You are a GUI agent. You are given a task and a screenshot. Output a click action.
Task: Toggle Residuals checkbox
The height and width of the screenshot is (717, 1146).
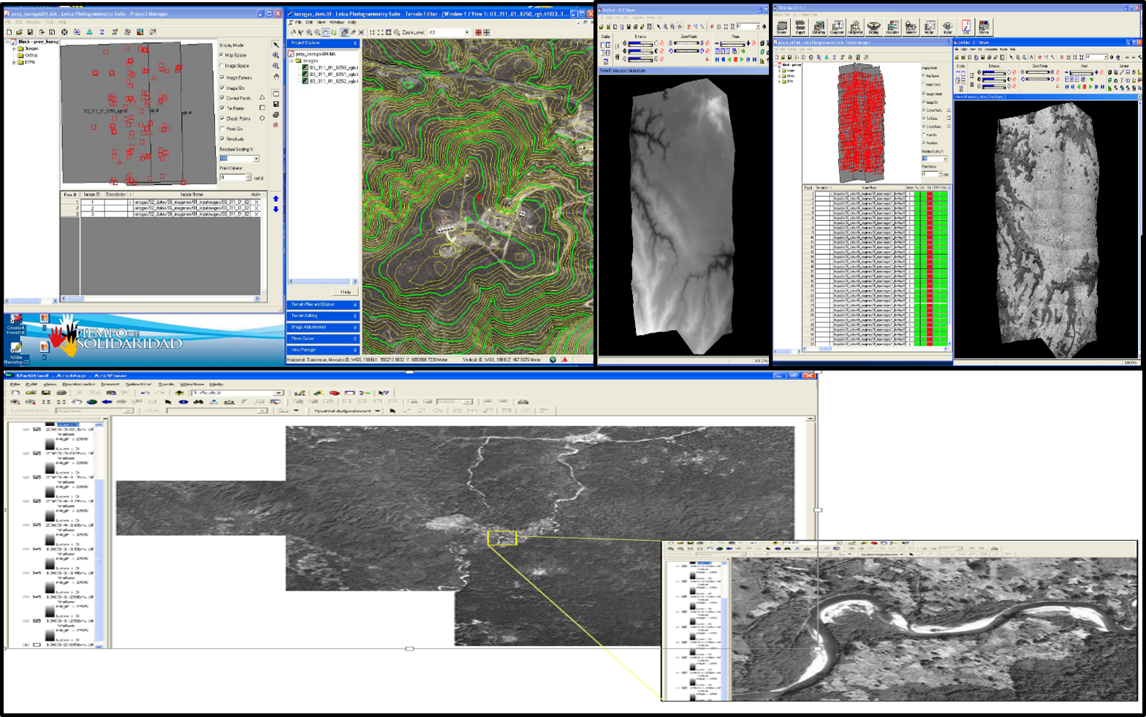222,139
